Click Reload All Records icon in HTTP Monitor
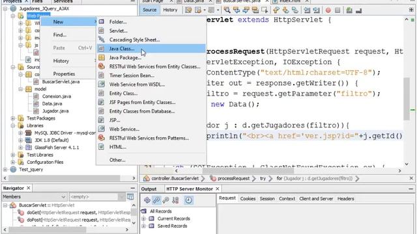The image size is (417, 234). [147, 200]
